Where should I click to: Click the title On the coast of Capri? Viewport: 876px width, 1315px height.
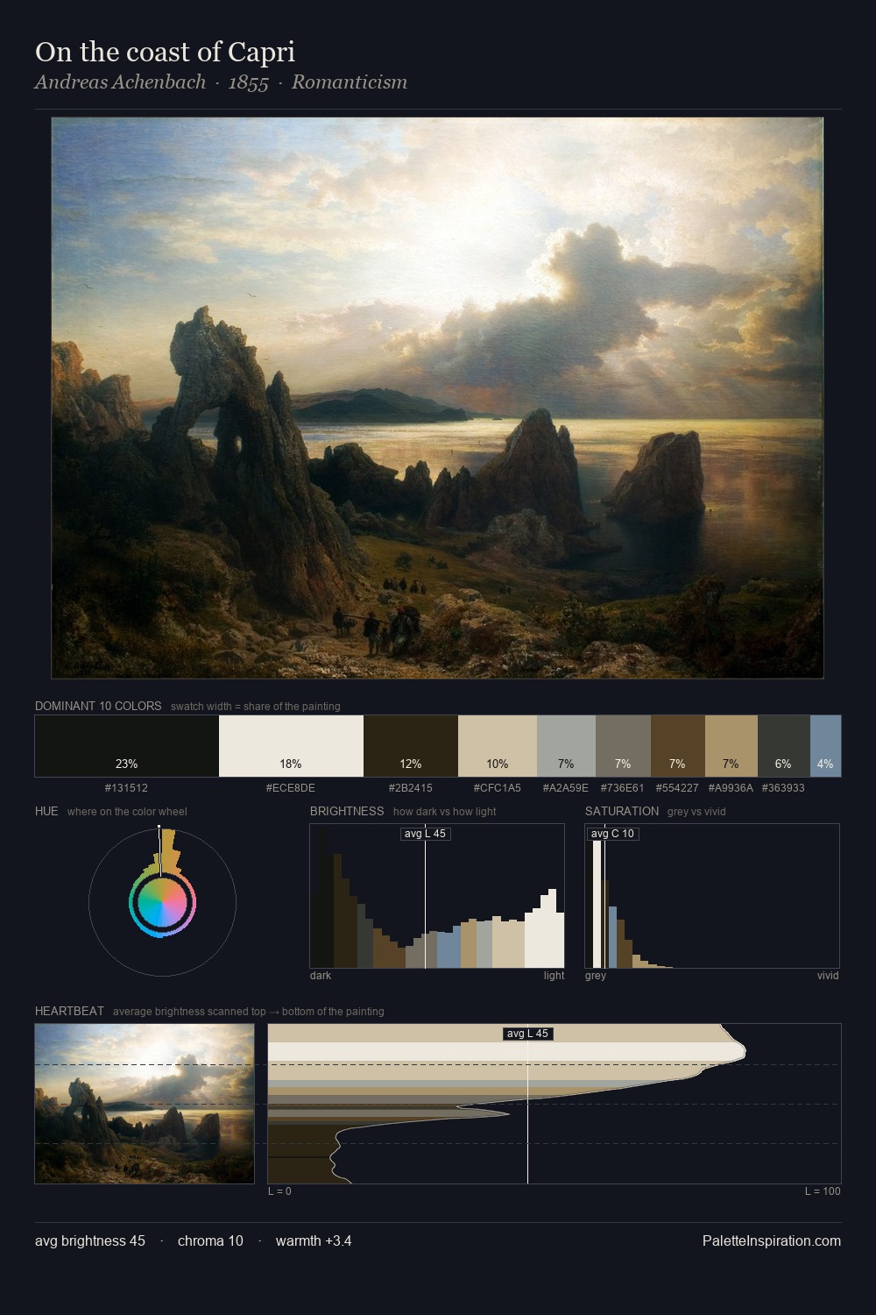165,52
